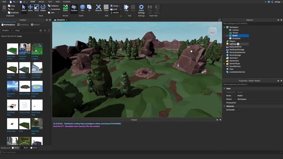Open the Toolbox search filter options icon
The height and width of the screenshot is (159, 283).
point(49,30)
